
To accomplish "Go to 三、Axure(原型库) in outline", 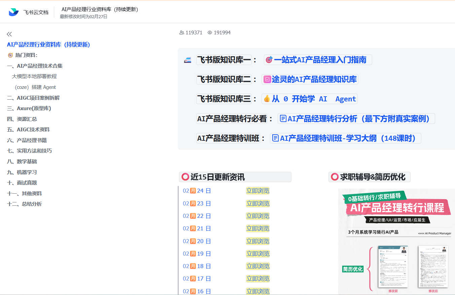I will (29, 108).
